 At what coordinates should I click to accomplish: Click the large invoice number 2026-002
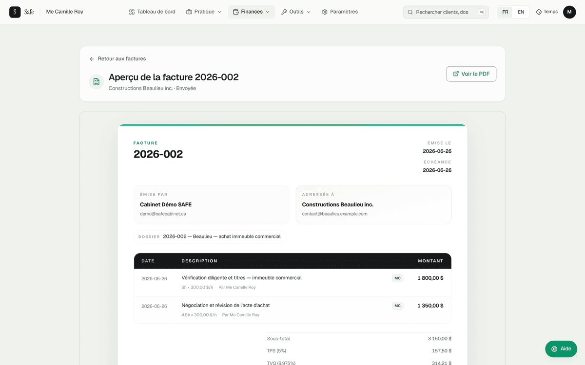(158, 154)
